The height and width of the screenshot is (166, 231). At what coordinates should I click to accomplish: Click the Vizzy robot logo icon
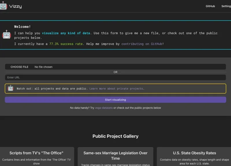tap(3, 6)
